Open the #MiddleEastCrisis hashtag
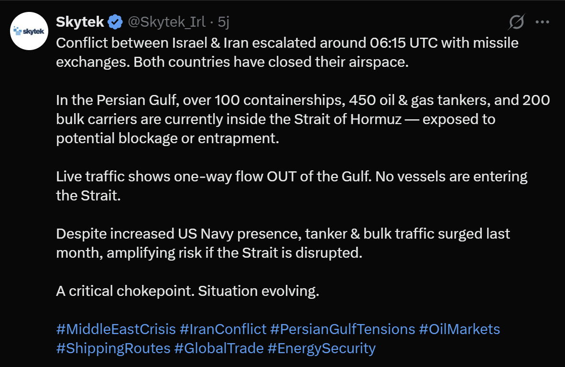Screen dimensions: 565x367 click(115, 329)
